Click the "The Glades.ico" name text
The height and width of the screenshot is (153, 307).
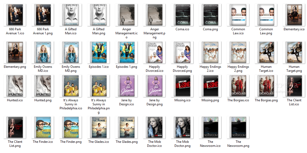(99, 142)
